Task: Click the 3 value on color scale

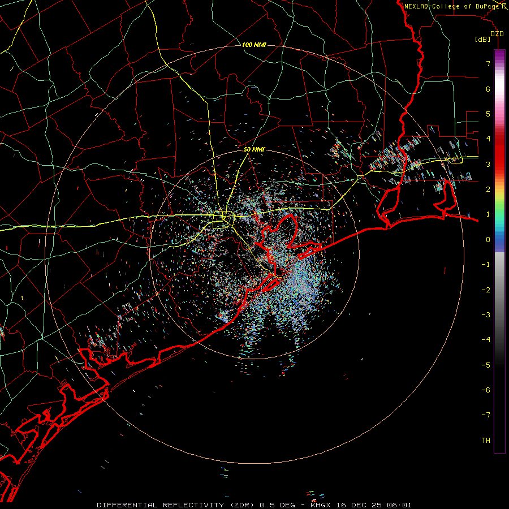Action: pyautogui.click(x=488, y=164)
